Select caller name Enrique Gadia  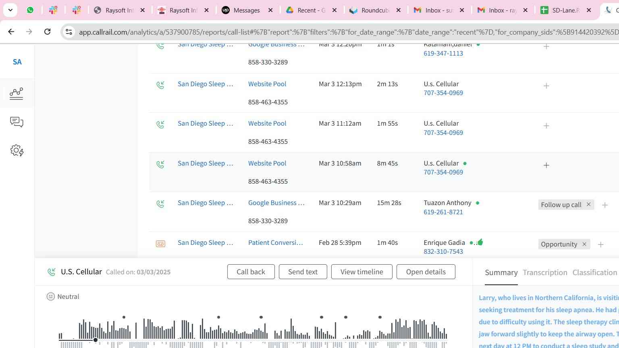tap(444, 243)
